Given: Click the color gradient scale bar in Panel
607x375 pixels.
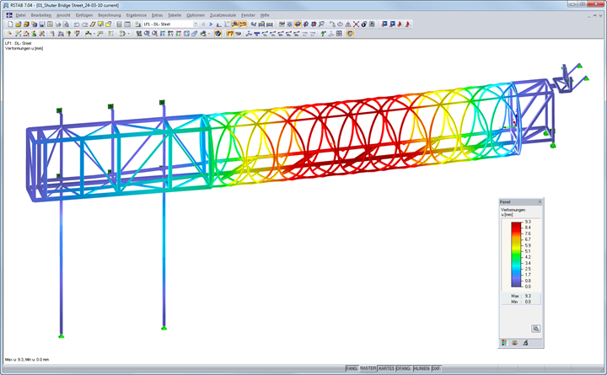Looking at the screenshot, I should click(517, 254).
